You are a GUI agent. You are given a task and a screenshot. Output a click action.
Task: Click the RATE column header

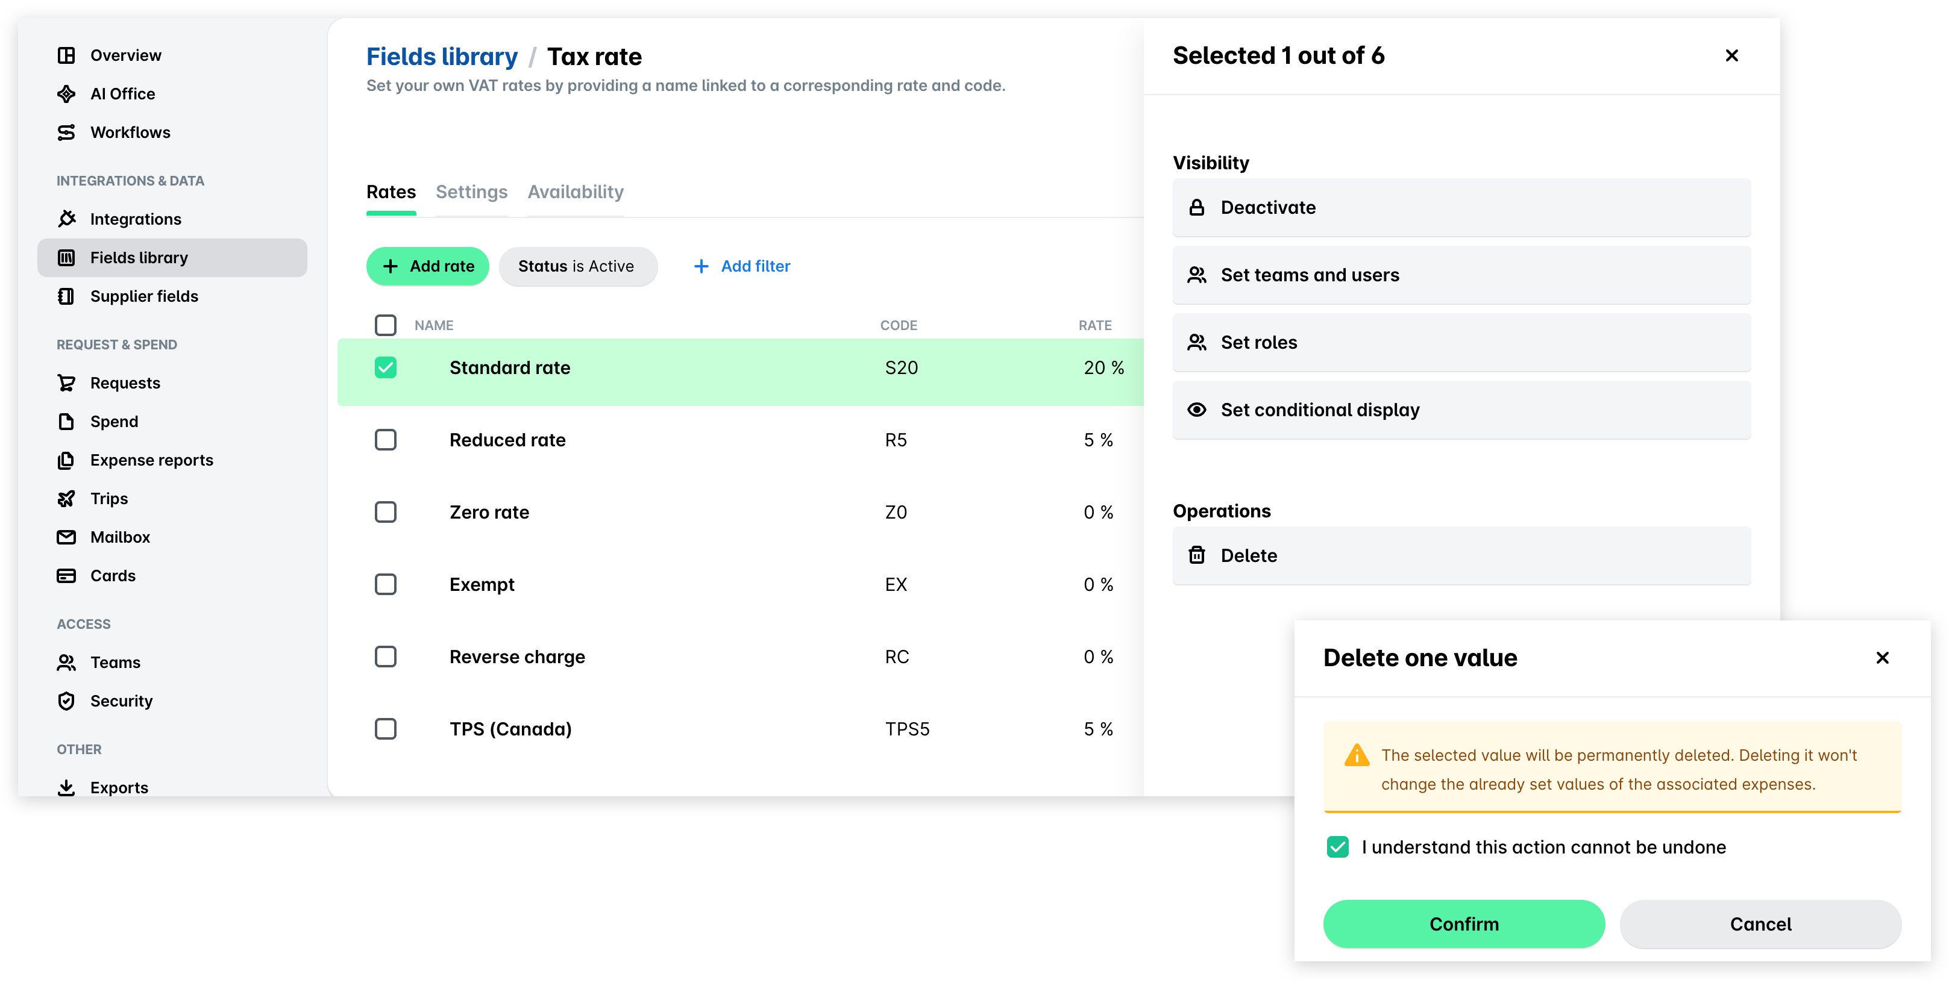1095,325
